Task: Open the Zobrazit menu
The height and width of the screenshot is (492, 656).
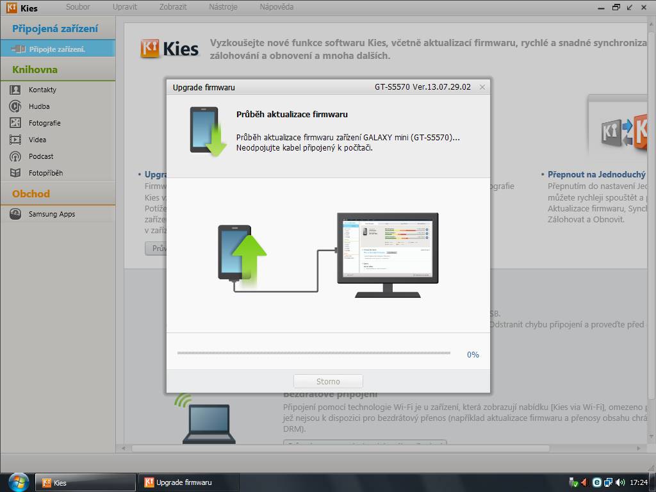Action: click(173, 7)
